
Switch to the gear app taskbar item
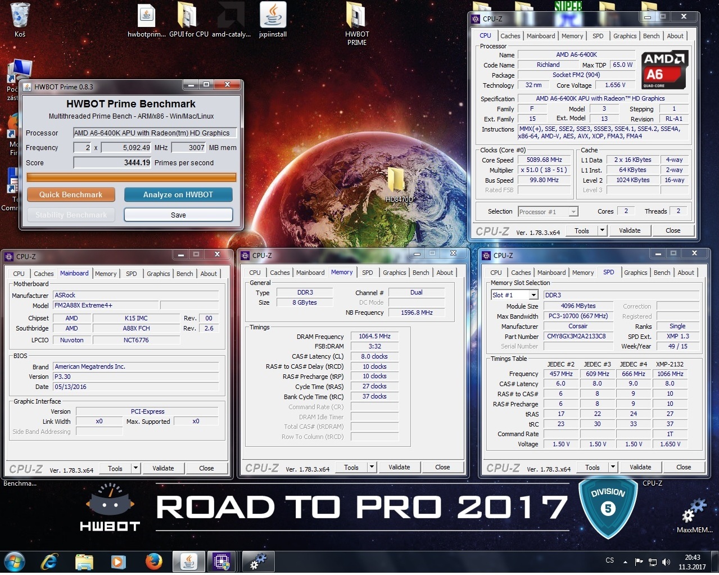[258, 562]
